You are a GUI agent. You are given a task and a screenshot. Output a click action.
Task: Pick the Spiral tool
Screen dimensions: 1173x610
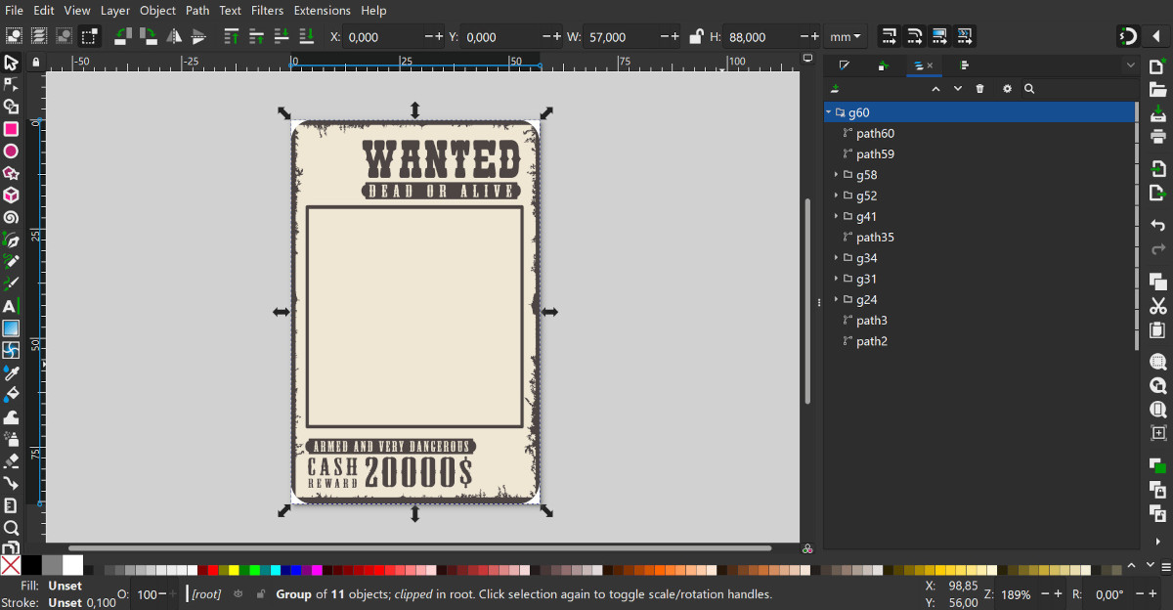[x=11, y=217]
